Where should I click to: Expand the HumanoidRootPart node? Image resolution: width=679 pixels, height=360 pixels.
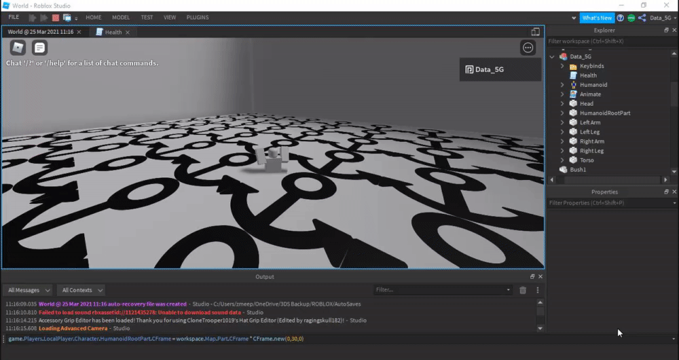tap(562, 113)
